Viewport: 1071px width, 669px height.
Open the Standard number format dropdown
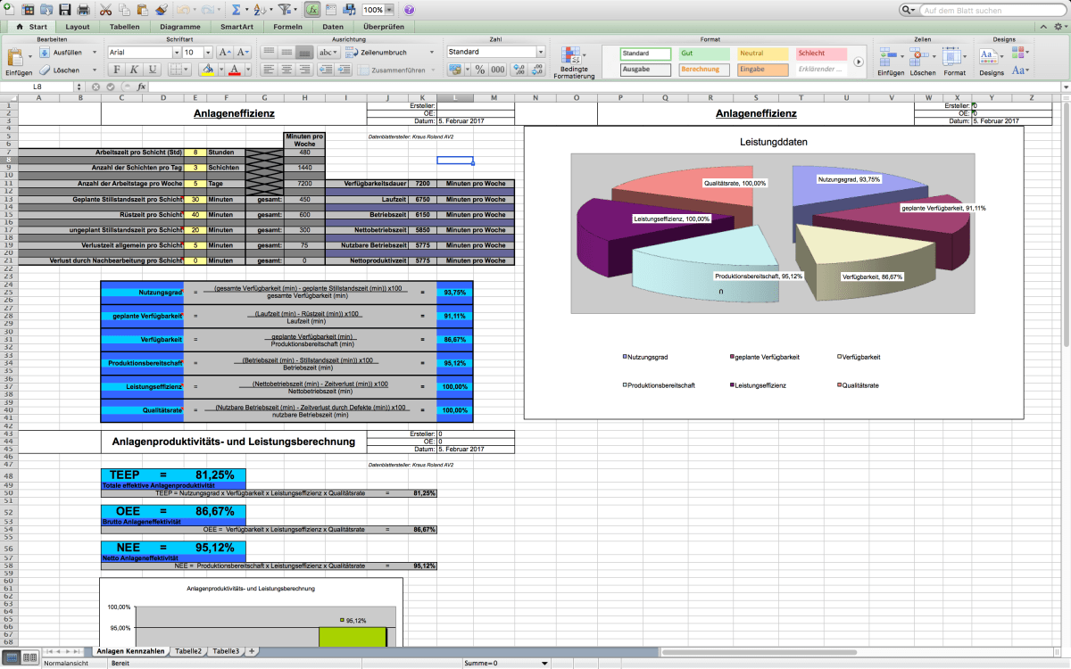(x=540, y=53)
